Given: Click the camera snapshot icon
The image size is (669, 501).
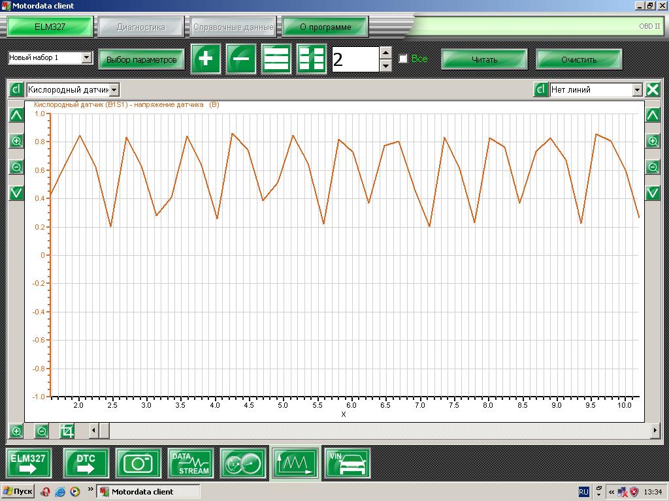Looking at the screenshot, I should click(x=139, y=463).
